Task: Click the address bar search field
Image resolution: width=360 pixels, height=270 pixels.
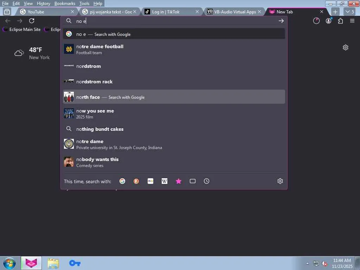Action: tap(174, 21)
